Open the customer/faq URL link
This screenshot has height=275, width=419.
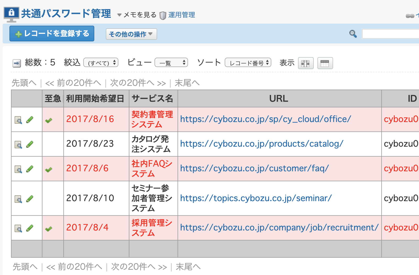(255, 168)
